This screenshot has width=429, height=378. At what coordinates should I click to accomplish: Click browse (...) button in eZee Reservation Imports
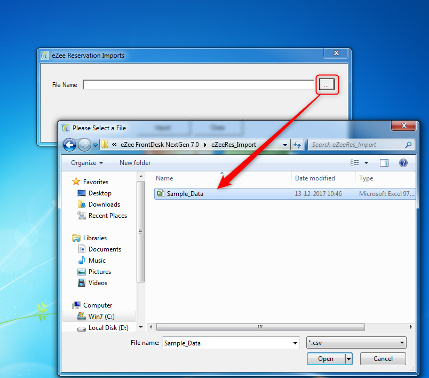[x=327, y=84]
